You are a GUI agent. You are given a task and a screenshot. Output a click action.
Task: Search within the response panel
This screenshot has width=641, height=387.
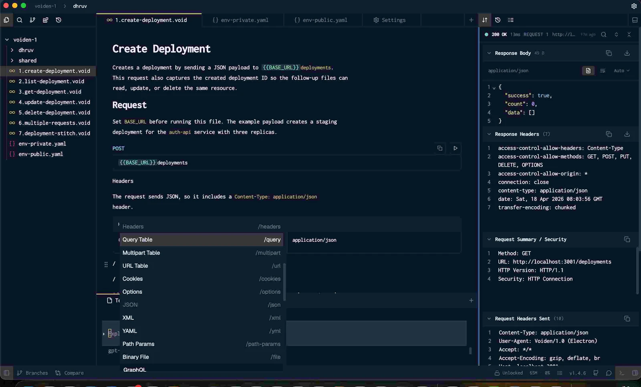pyautogui.click(x=603, y=34)
